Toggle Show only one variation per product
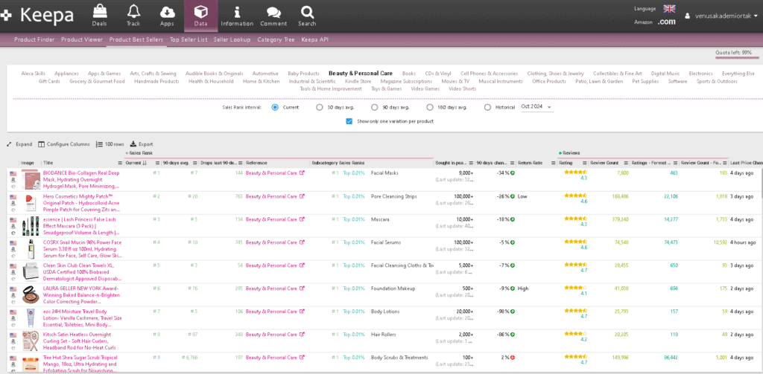The image size is (763, 374). point(349,121)
